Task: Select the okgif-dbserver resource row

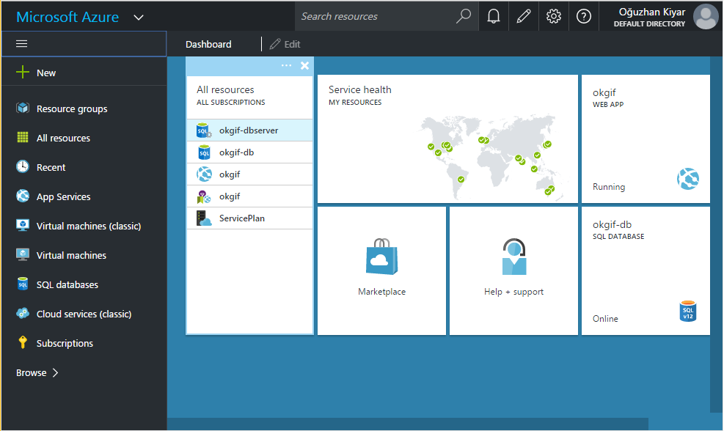Action: coord(250,130)
